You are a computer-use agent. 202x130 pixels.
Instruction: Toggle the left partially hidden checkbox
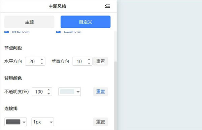coord(7,32)
